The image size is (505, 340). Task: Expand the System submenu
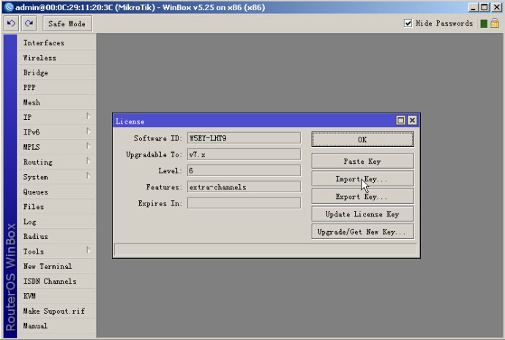(89, 175)
